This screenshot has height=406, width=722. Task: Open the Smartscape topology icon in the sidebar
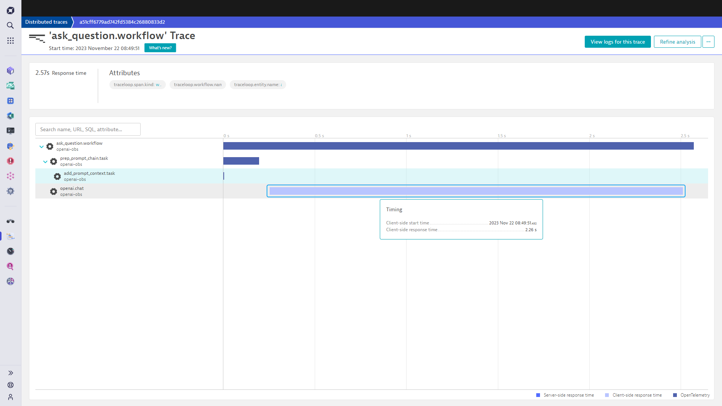tap(10, 176)
